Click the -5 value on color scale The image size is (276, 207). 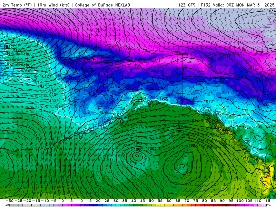[x=54, y=201]
